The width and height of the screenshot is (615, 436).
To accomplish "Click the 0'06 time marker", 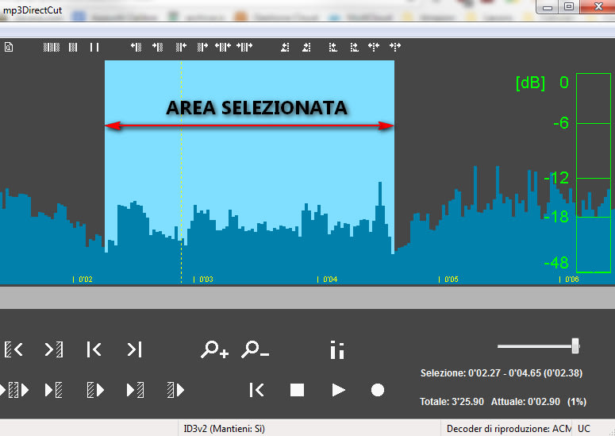I will (x=569, y=280).
